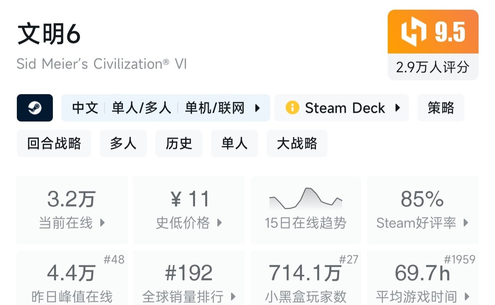Expand Steam Deck compatibility details arrow
Image resolution: width=495 pixels, height=305 pixels.
coord(397,108)
